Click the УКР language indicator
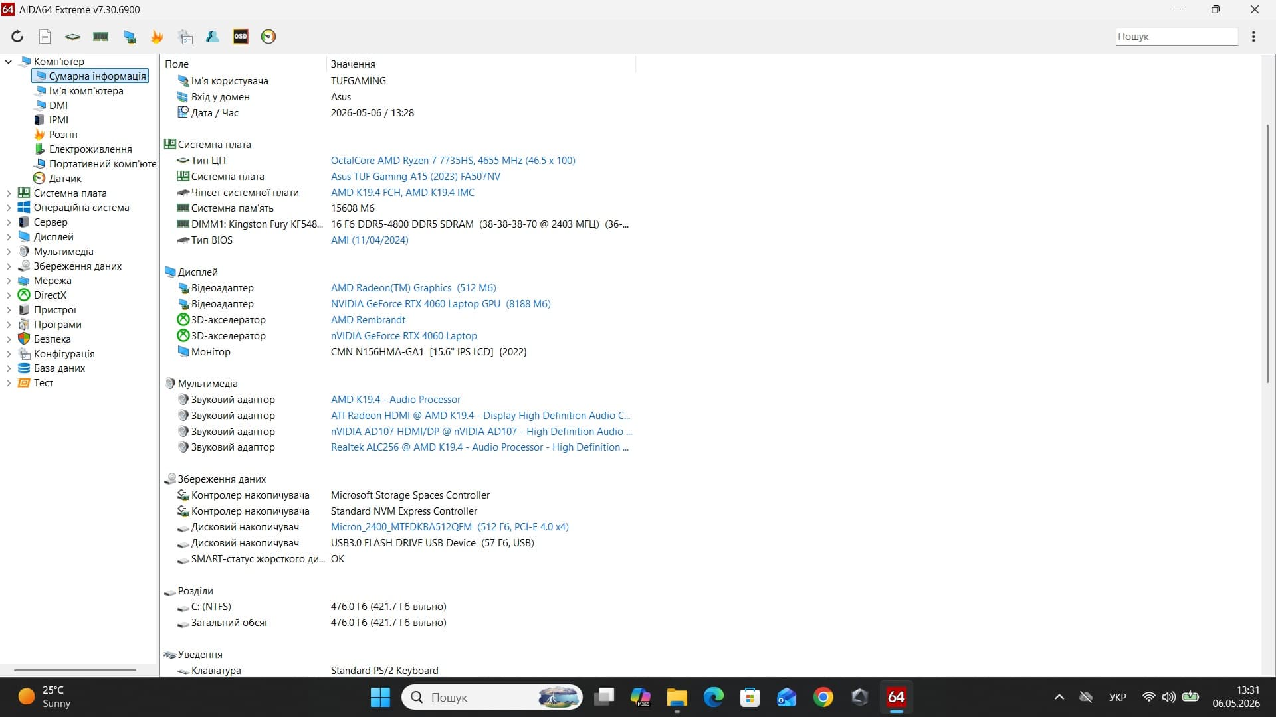This screenshot has width=1276, height=717. [x=1118, y=697]
